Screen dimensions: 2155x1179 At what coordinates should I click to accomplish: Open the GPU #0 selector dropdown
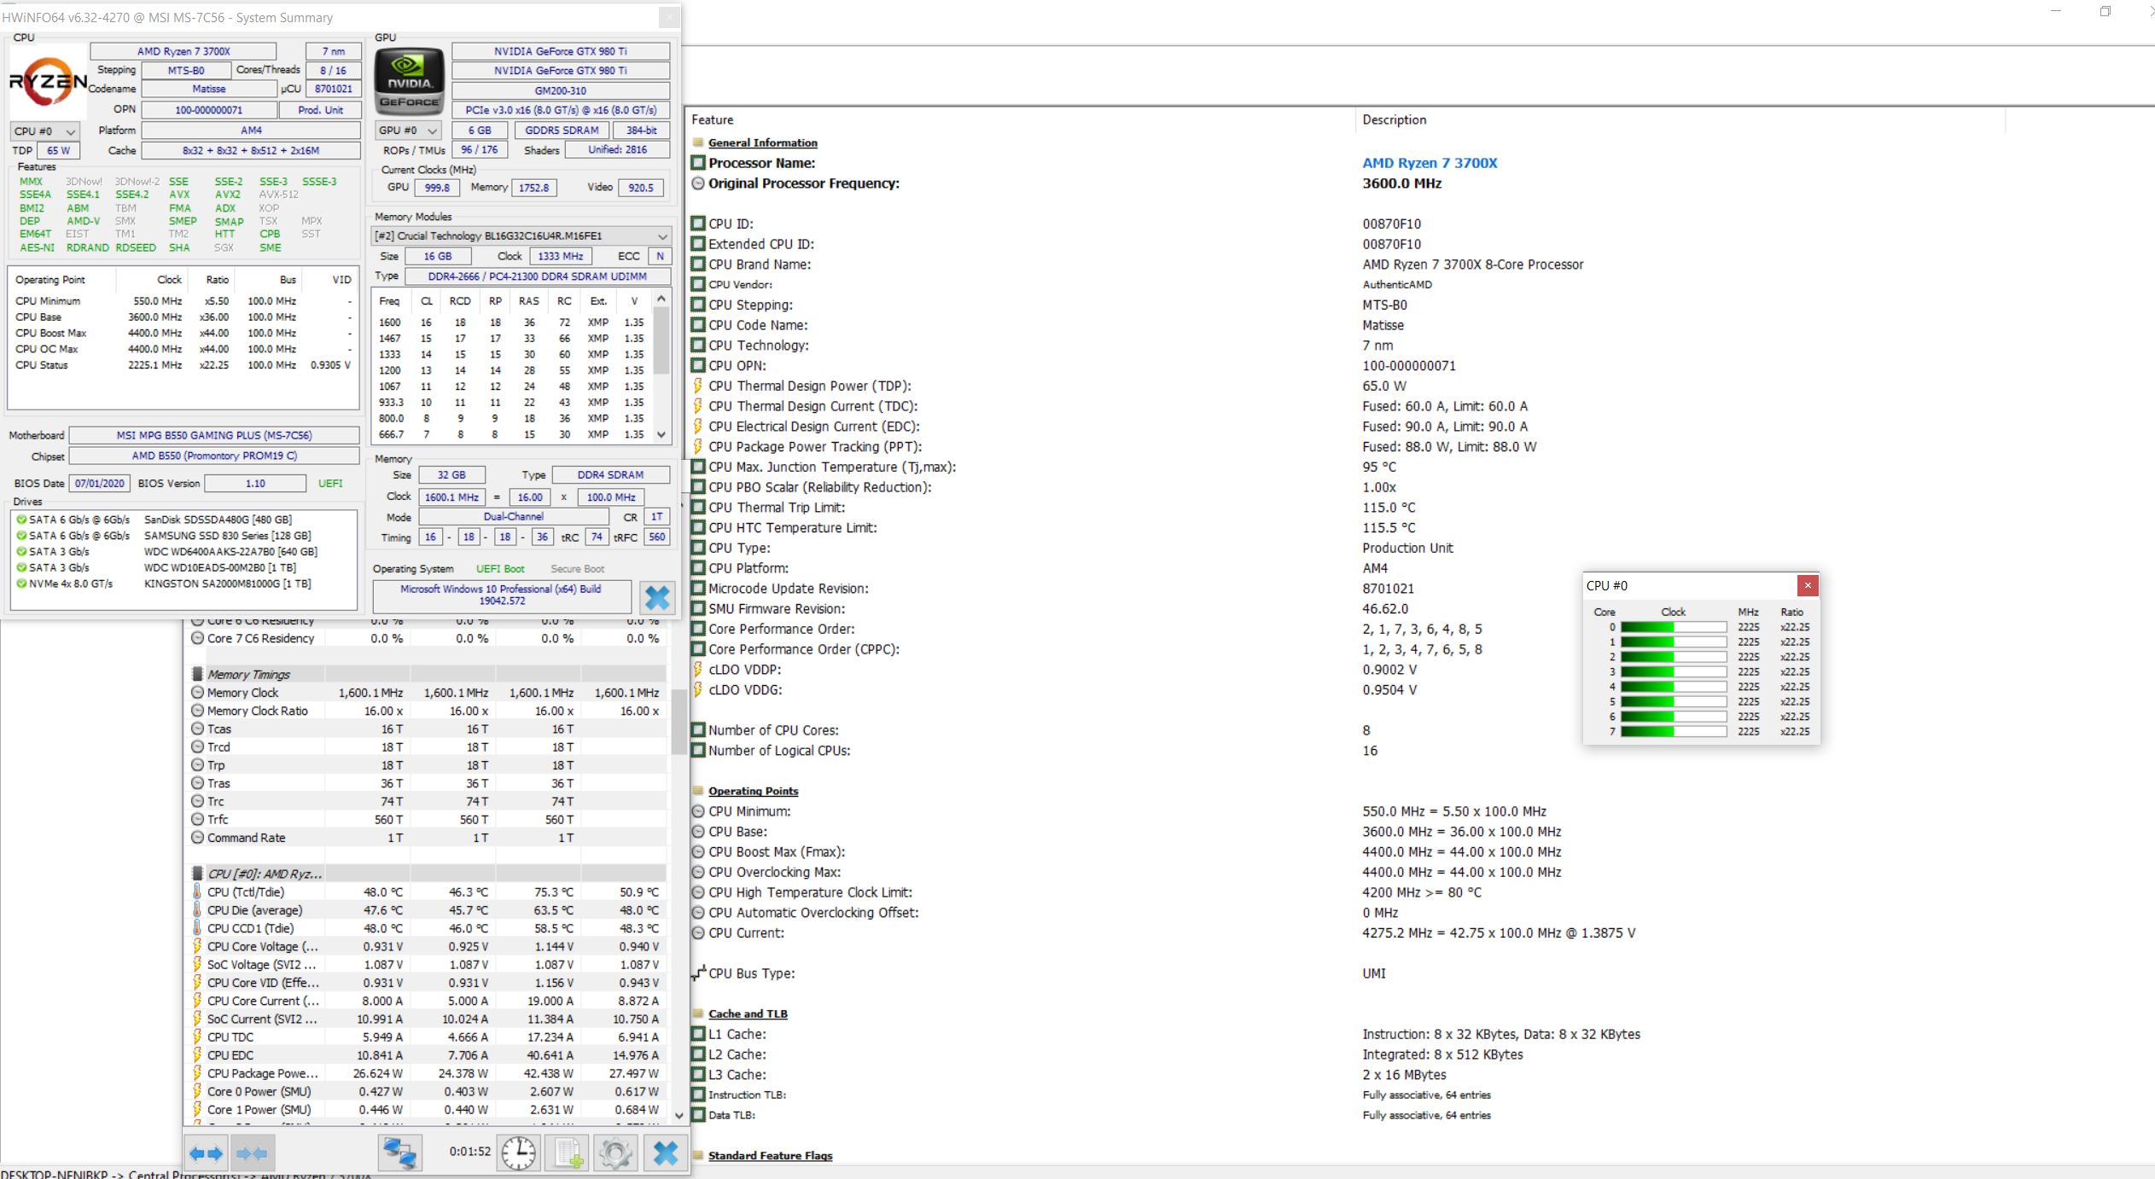click(409, 131)
